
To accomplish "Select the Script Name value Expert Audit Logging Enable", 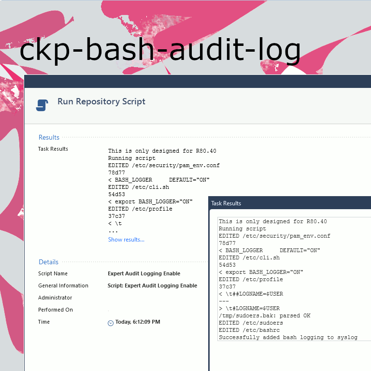I will coord(144,273).
